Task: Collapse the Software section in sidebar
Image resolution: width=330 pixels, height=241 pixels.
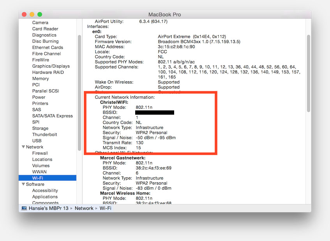Action: tap(23, 184)
